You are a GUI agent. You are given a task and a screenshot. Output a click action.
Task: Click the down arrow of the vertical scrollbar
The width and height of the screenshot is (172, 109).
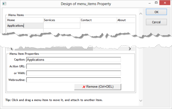(x=141, y=101)
